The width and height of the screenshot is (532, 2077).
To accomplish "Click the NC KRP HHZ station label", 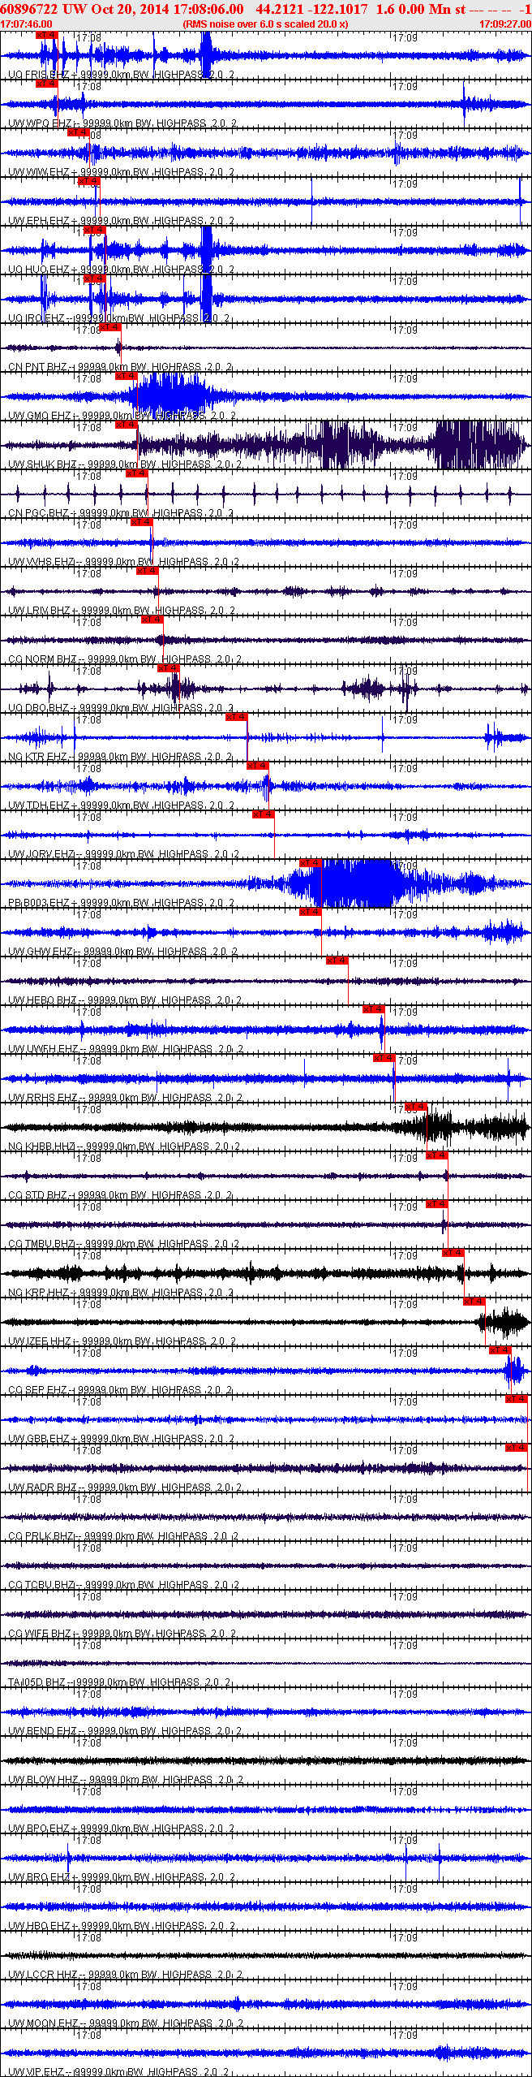I will [38, 1293].
